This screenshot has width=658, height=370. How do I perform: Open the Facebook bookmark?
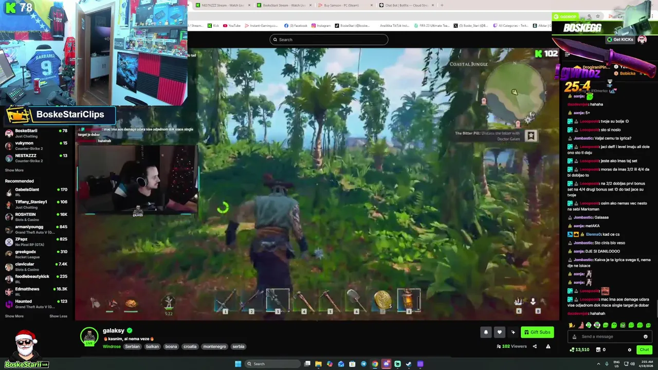click(296, 26)
